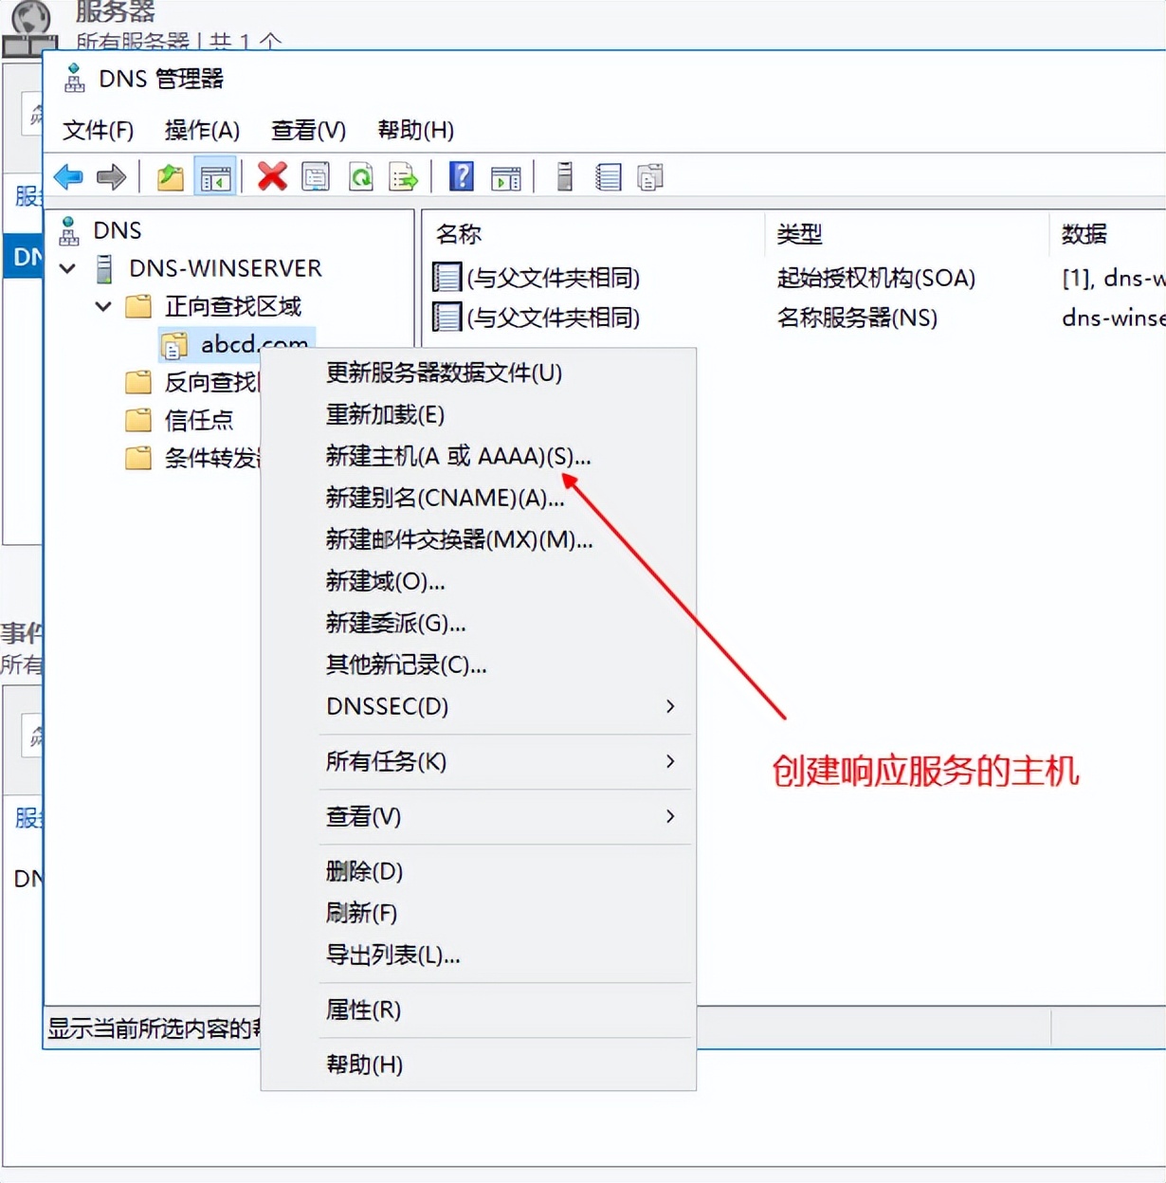Collapse the DNS-WINSERVER tree node

tap(66, 268)
